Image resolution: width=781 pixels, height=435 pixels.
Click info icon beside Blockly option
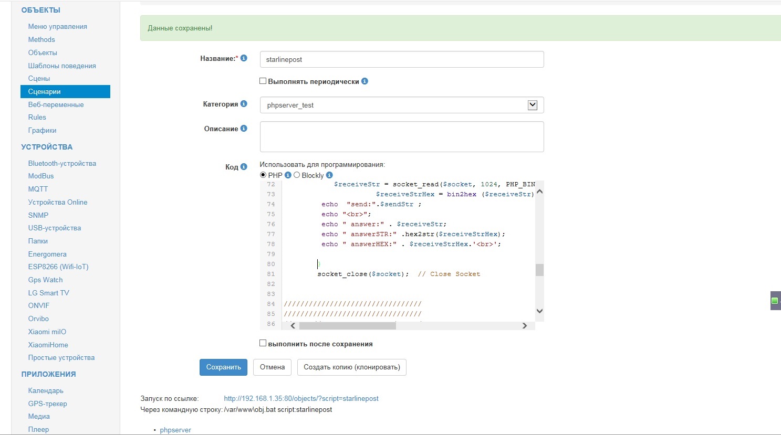(x=329, y=175)
